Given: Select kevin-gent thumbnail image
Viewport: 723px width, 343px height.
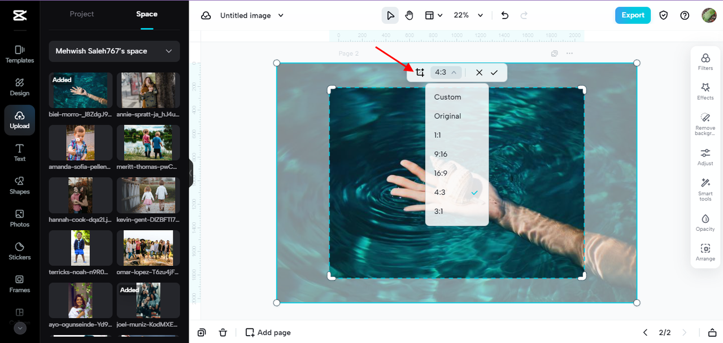Looking at the screenshot, I should (148, 195).
